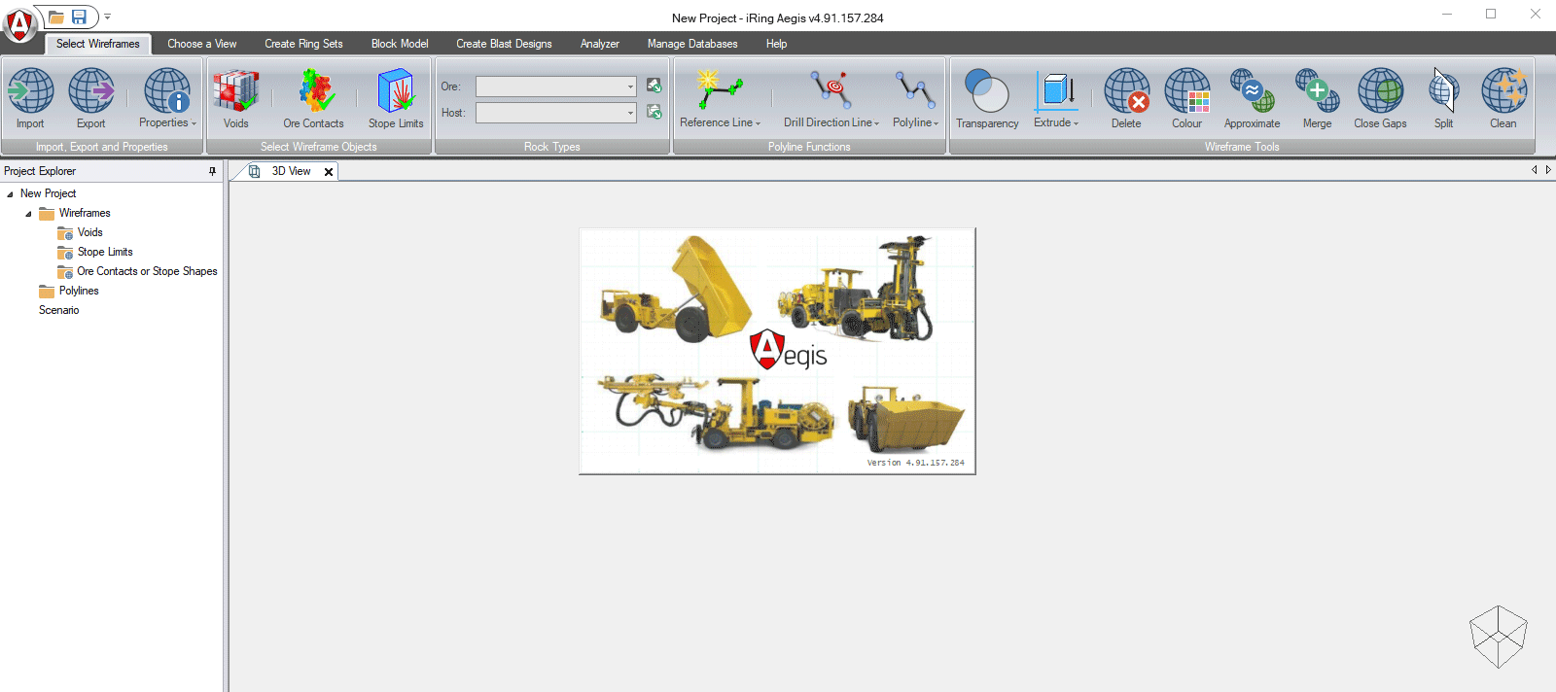1556x692 pixels.
Task: Click the Delete wireframe icon
Action: coord(1127,91)
